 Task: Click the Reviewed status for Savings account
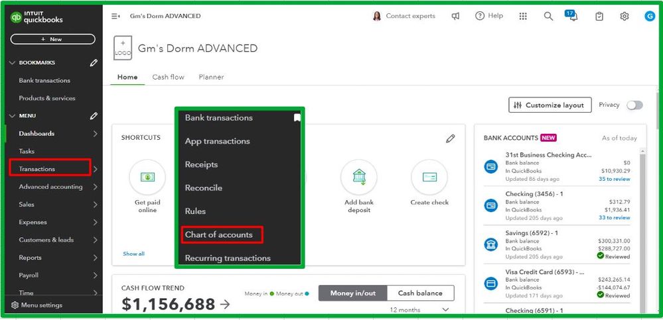[x=613, y=256]
